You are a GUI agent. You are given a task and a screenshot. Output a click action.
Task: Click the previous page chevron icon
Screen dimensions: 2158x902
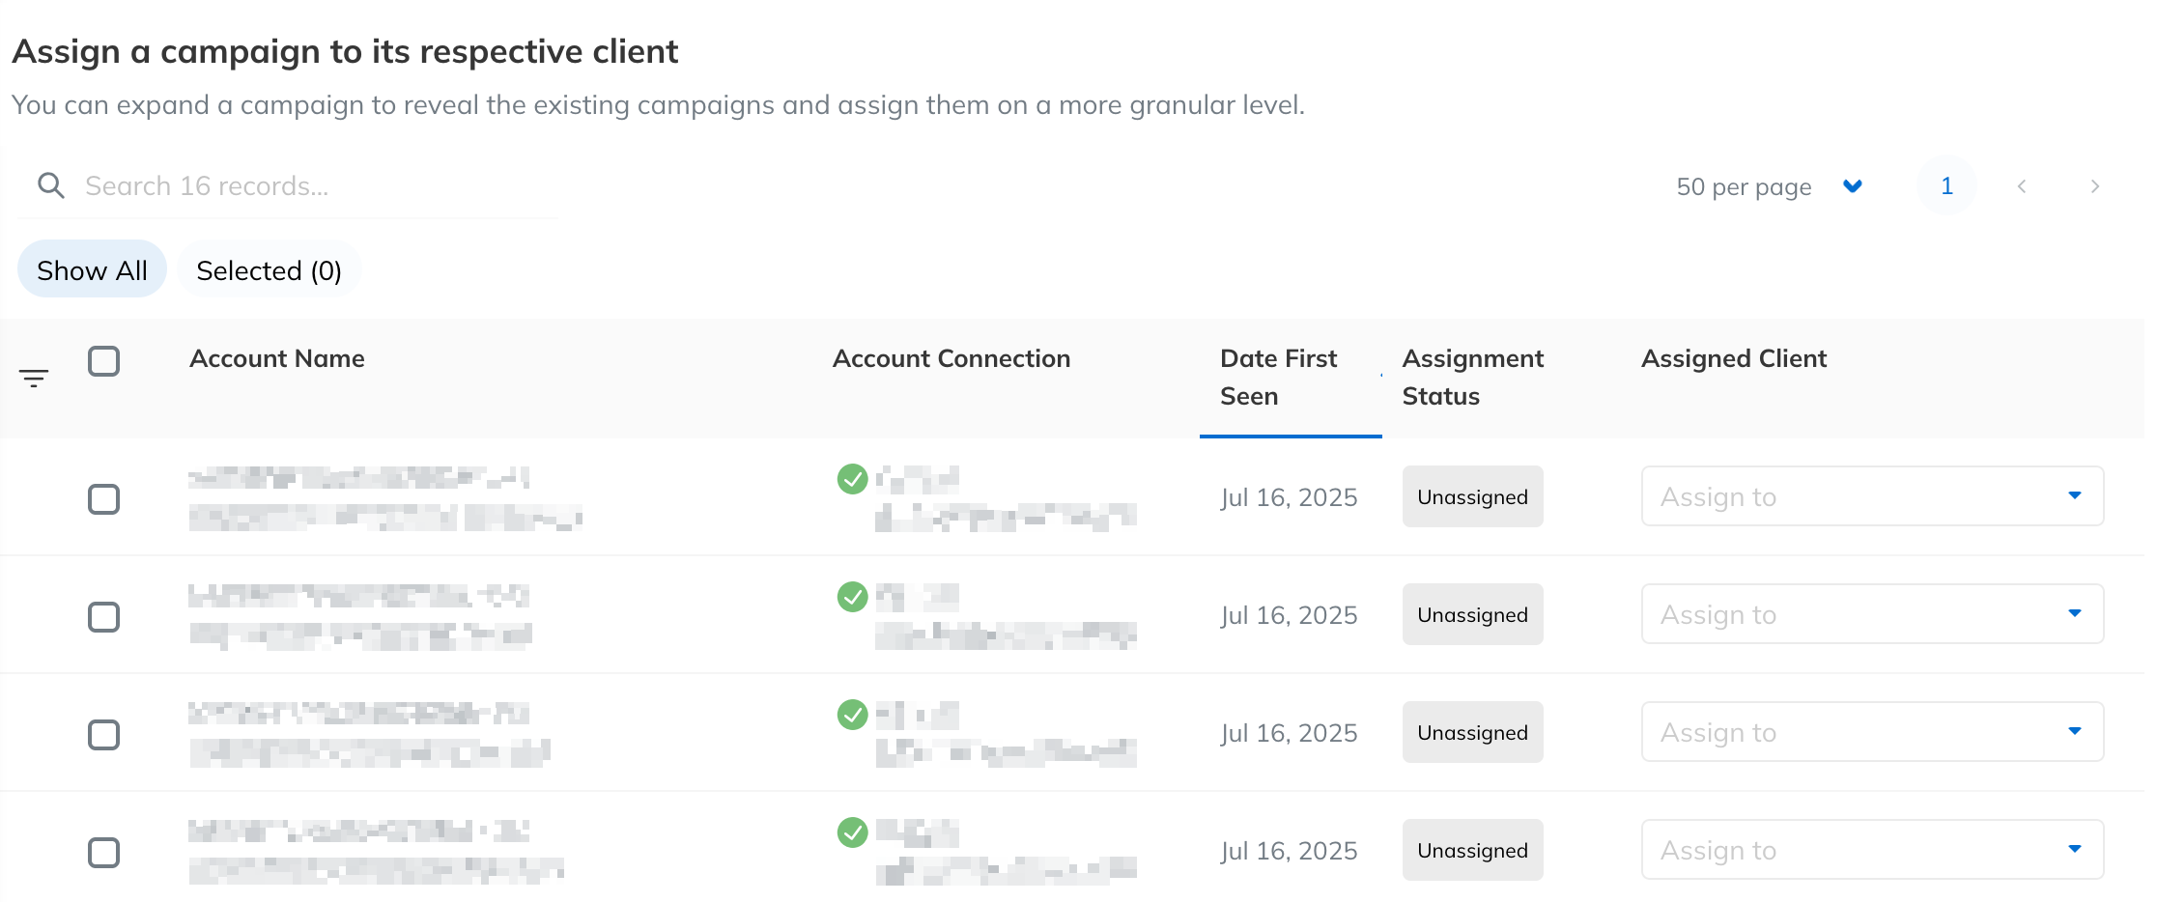point(2021,185)
